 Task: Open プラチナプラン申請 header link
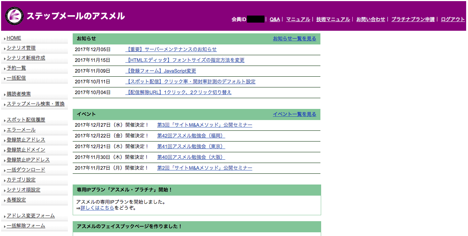pos(413,19)
